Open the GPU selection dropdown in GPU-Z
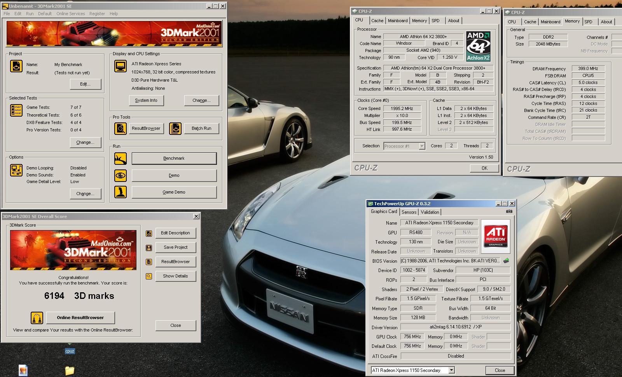Image resolution: width=622 pixels, height=377 pixels. 451,370
